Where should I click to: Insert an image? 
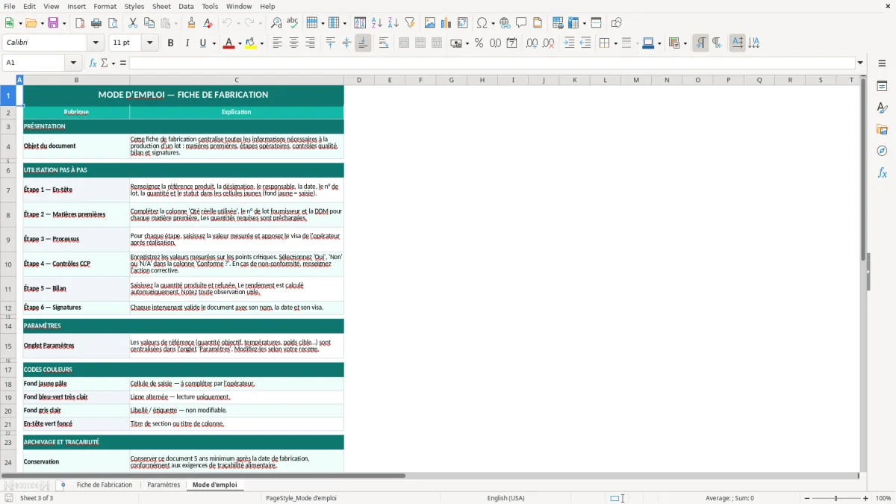(x=430, y=23)
